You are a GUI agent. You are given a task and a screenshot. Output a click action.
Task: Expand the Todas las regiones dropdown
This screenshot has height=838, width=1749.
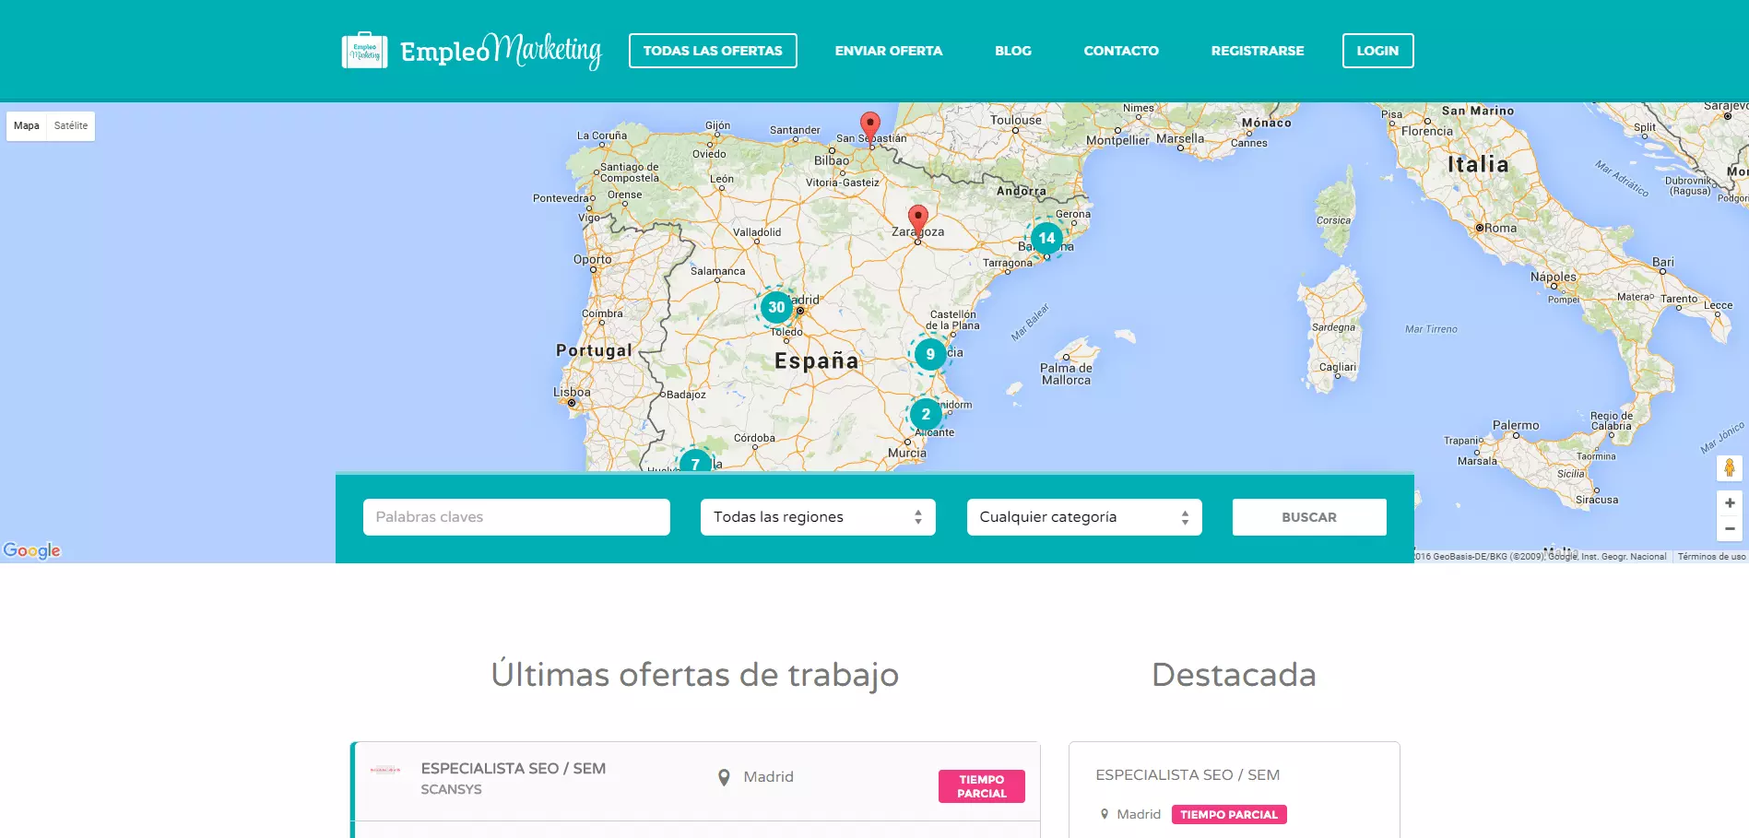pyautogui.click(x=817, y=517)
